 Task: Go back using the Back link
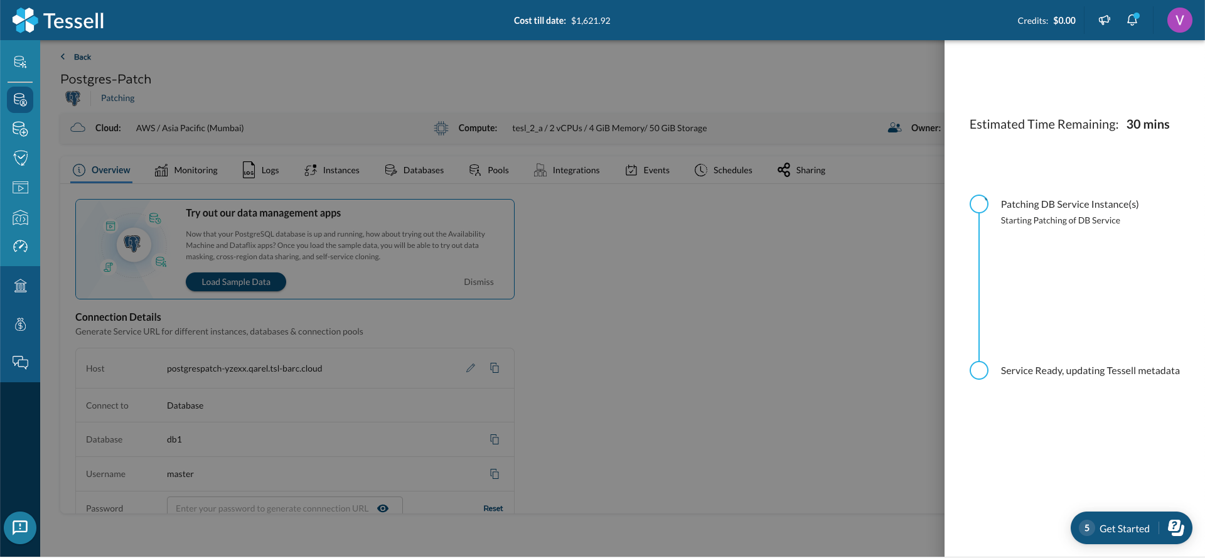[x=76, y=56]
